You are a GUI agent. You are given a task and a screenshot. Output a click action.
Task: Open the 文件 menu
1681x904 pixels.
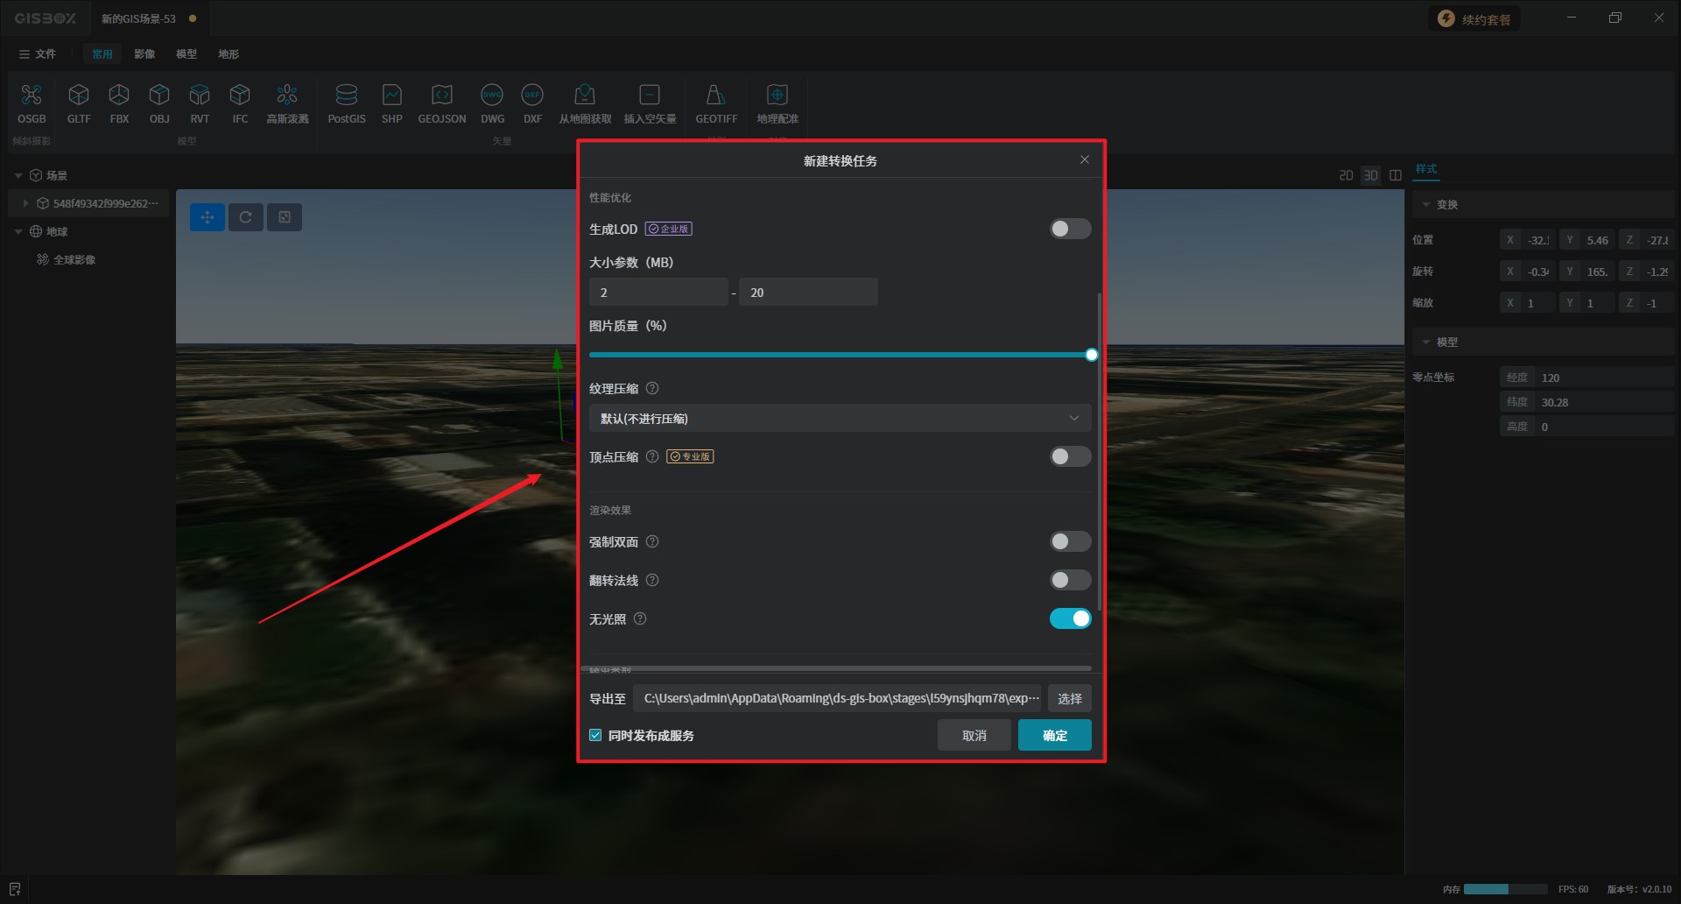pyautogui.click(x=38, y=54)
